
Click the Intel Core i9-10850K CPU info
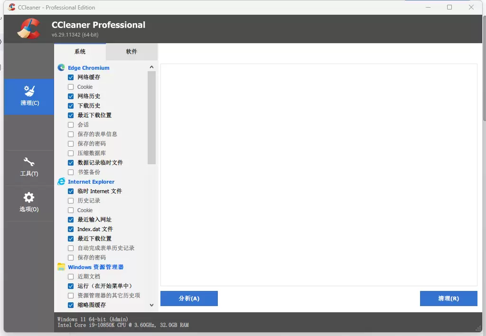click(x=123, y=325)
